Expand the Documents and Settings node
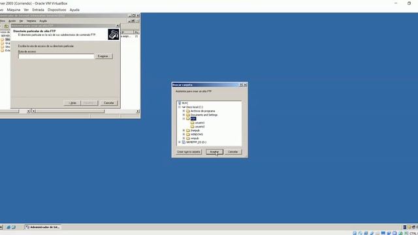The width and height of the screenshot is (418, 235). point(184,115)
